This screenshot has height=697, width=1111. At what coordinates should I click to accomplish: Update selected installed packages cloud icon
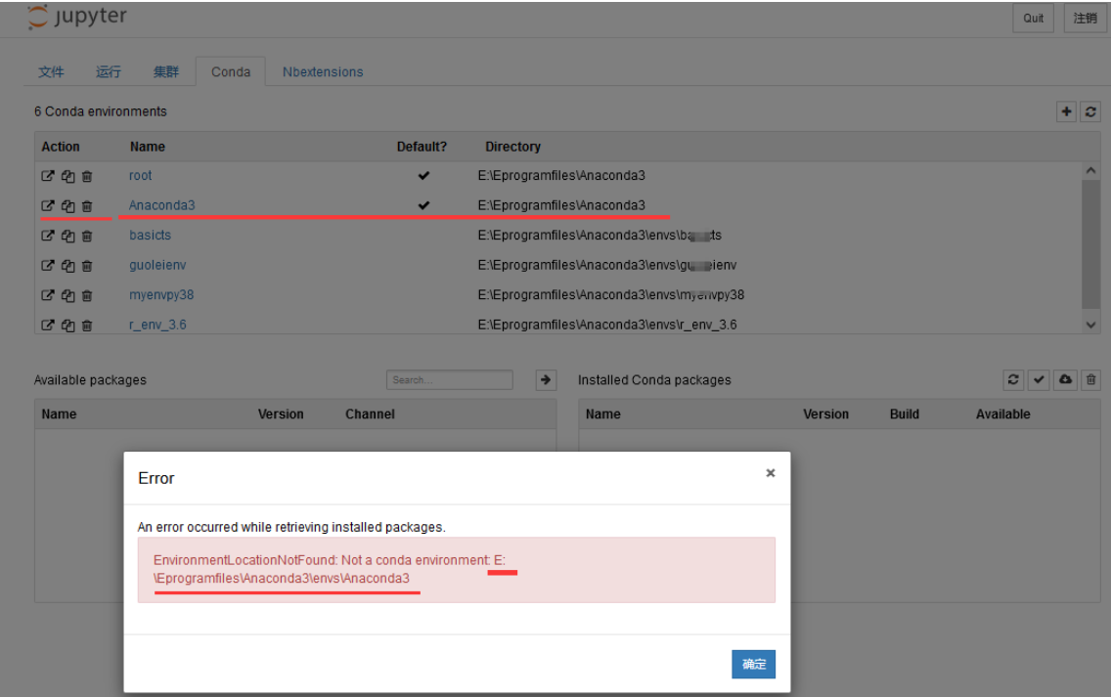point(1065,379)
